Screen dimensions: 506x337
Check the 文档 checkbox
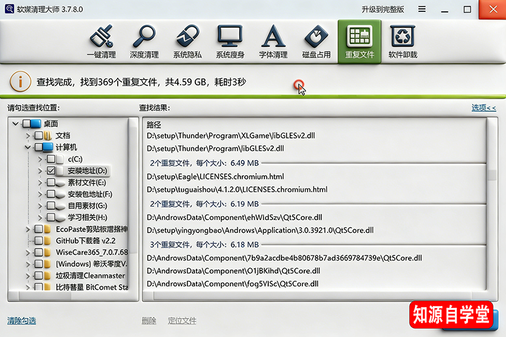pos(39,135)
